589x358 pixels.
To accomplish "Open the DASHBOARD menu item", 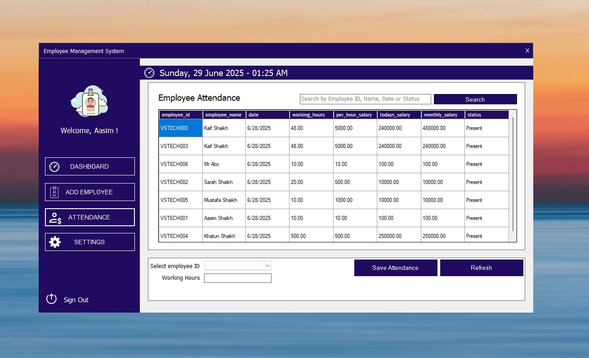I will pos(89,166).
